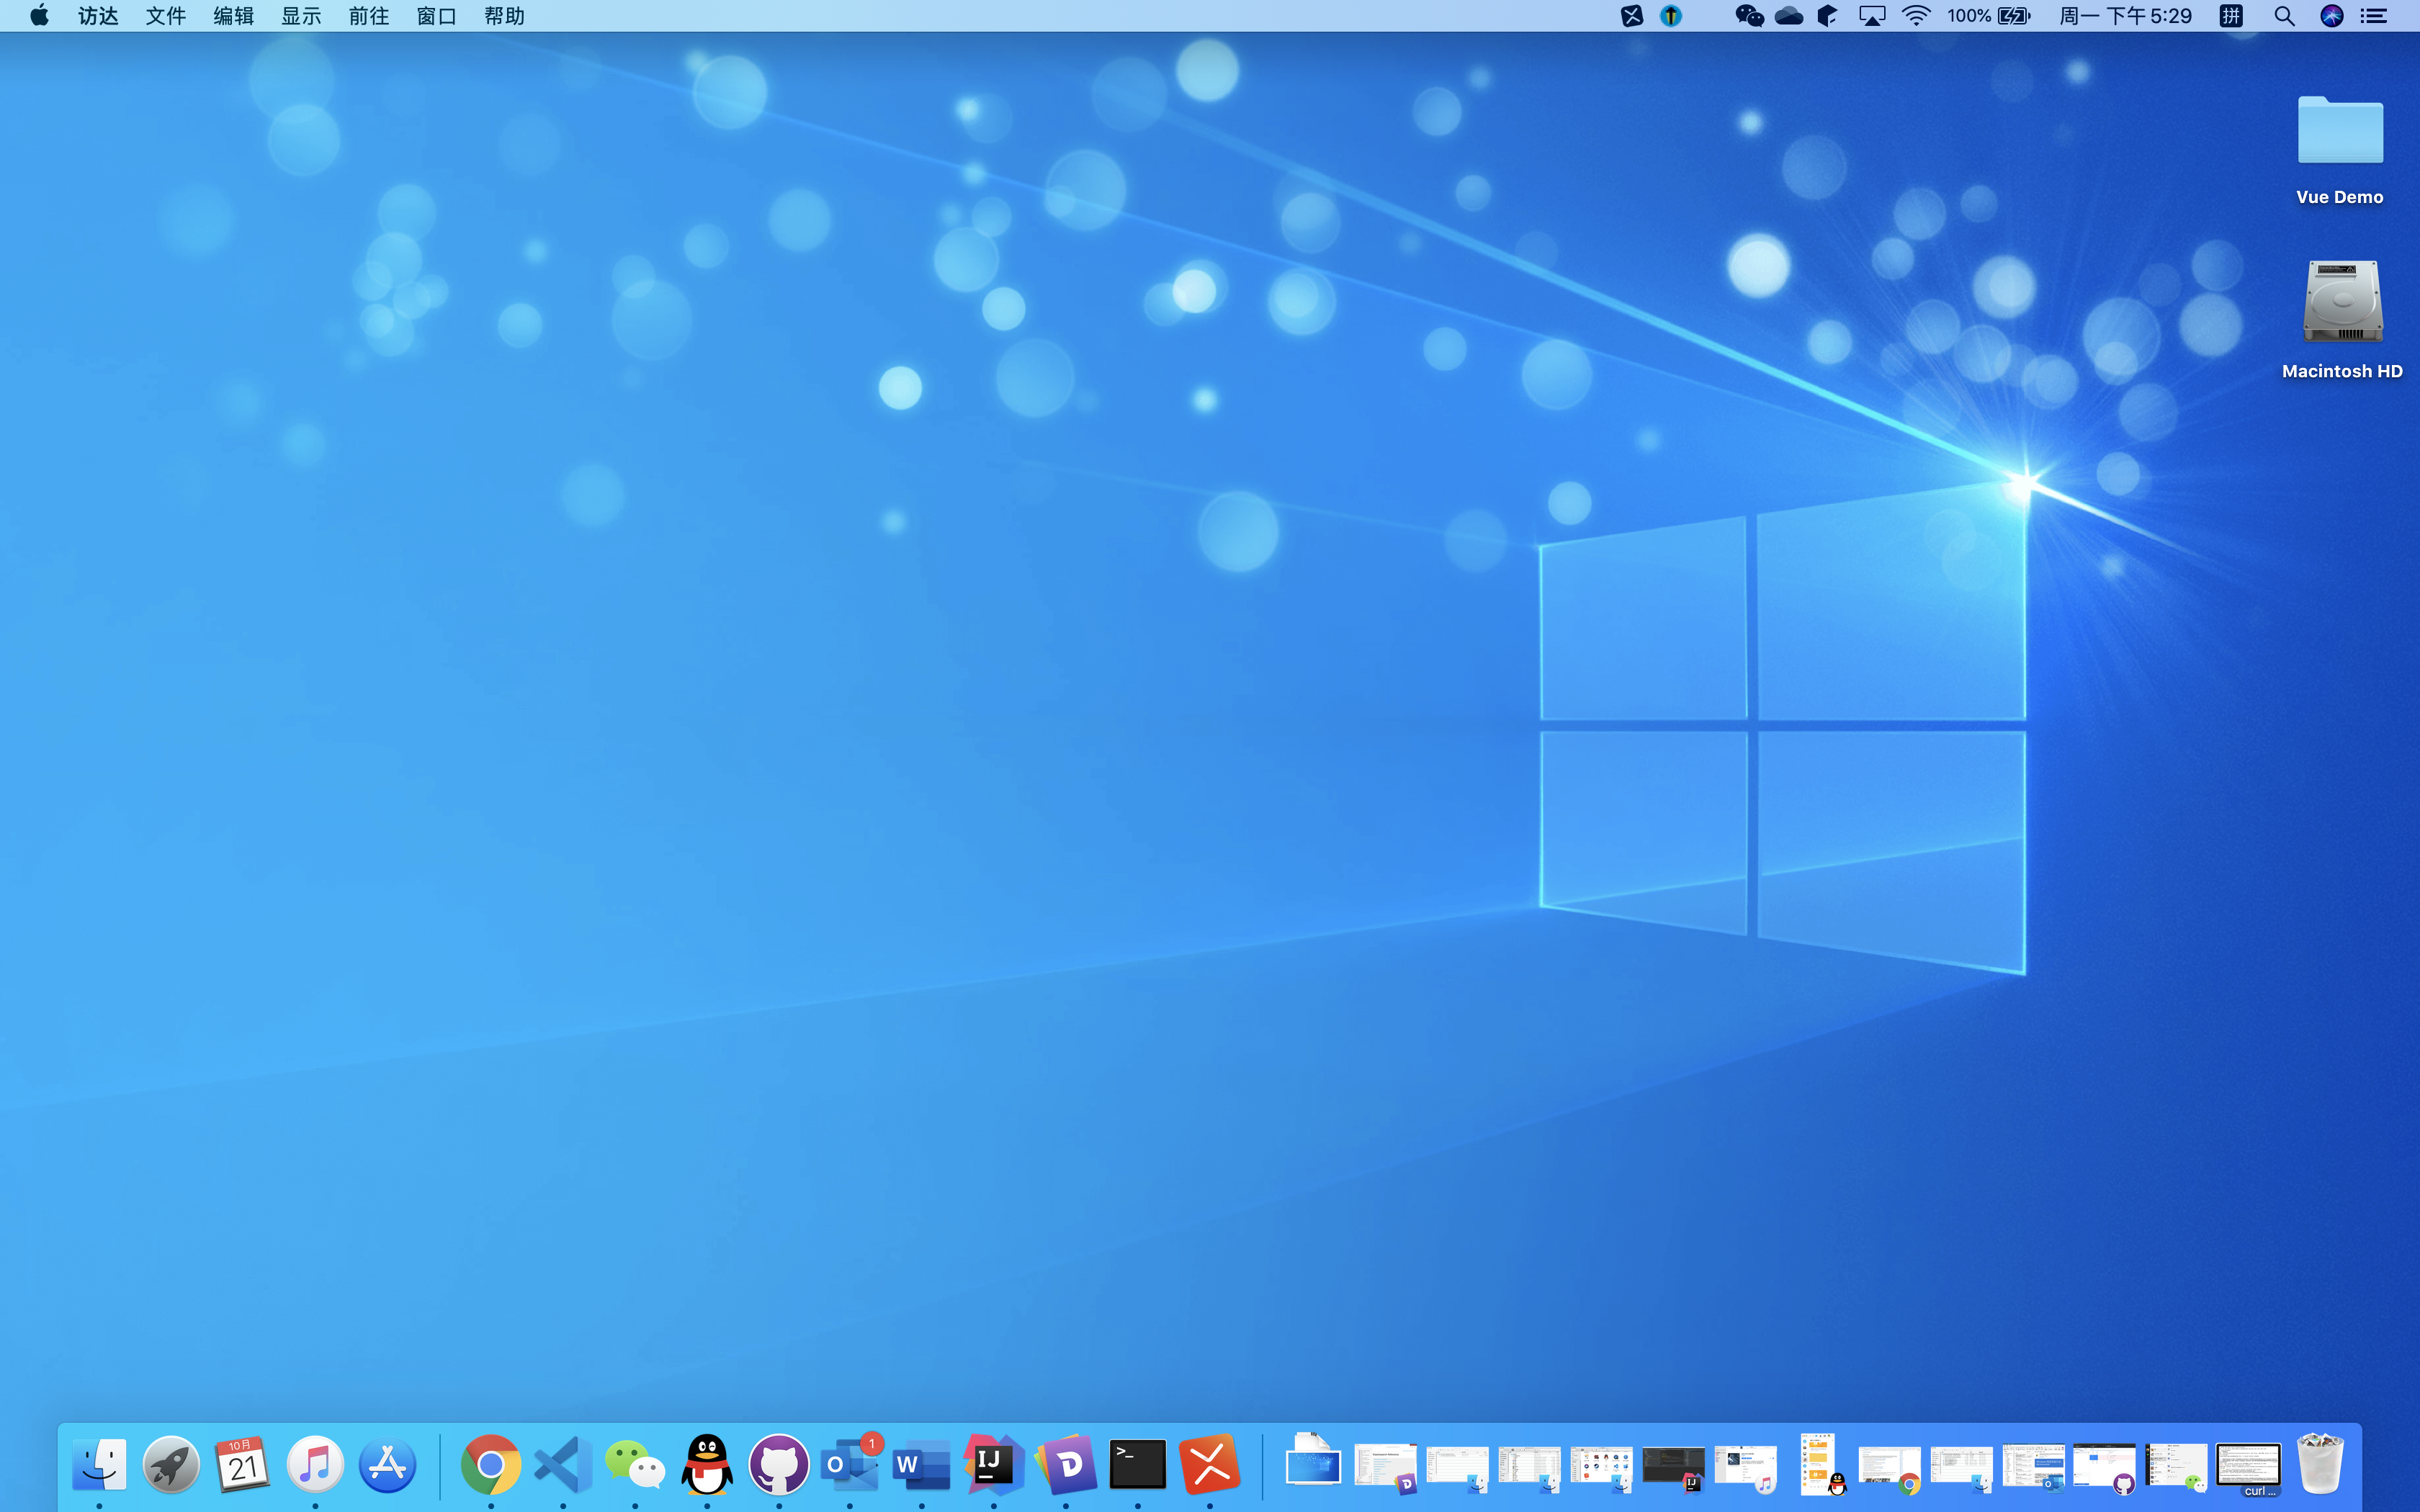
Task: Restore minimized IntelliJ window in Dock
Action: point(1674,1467)
